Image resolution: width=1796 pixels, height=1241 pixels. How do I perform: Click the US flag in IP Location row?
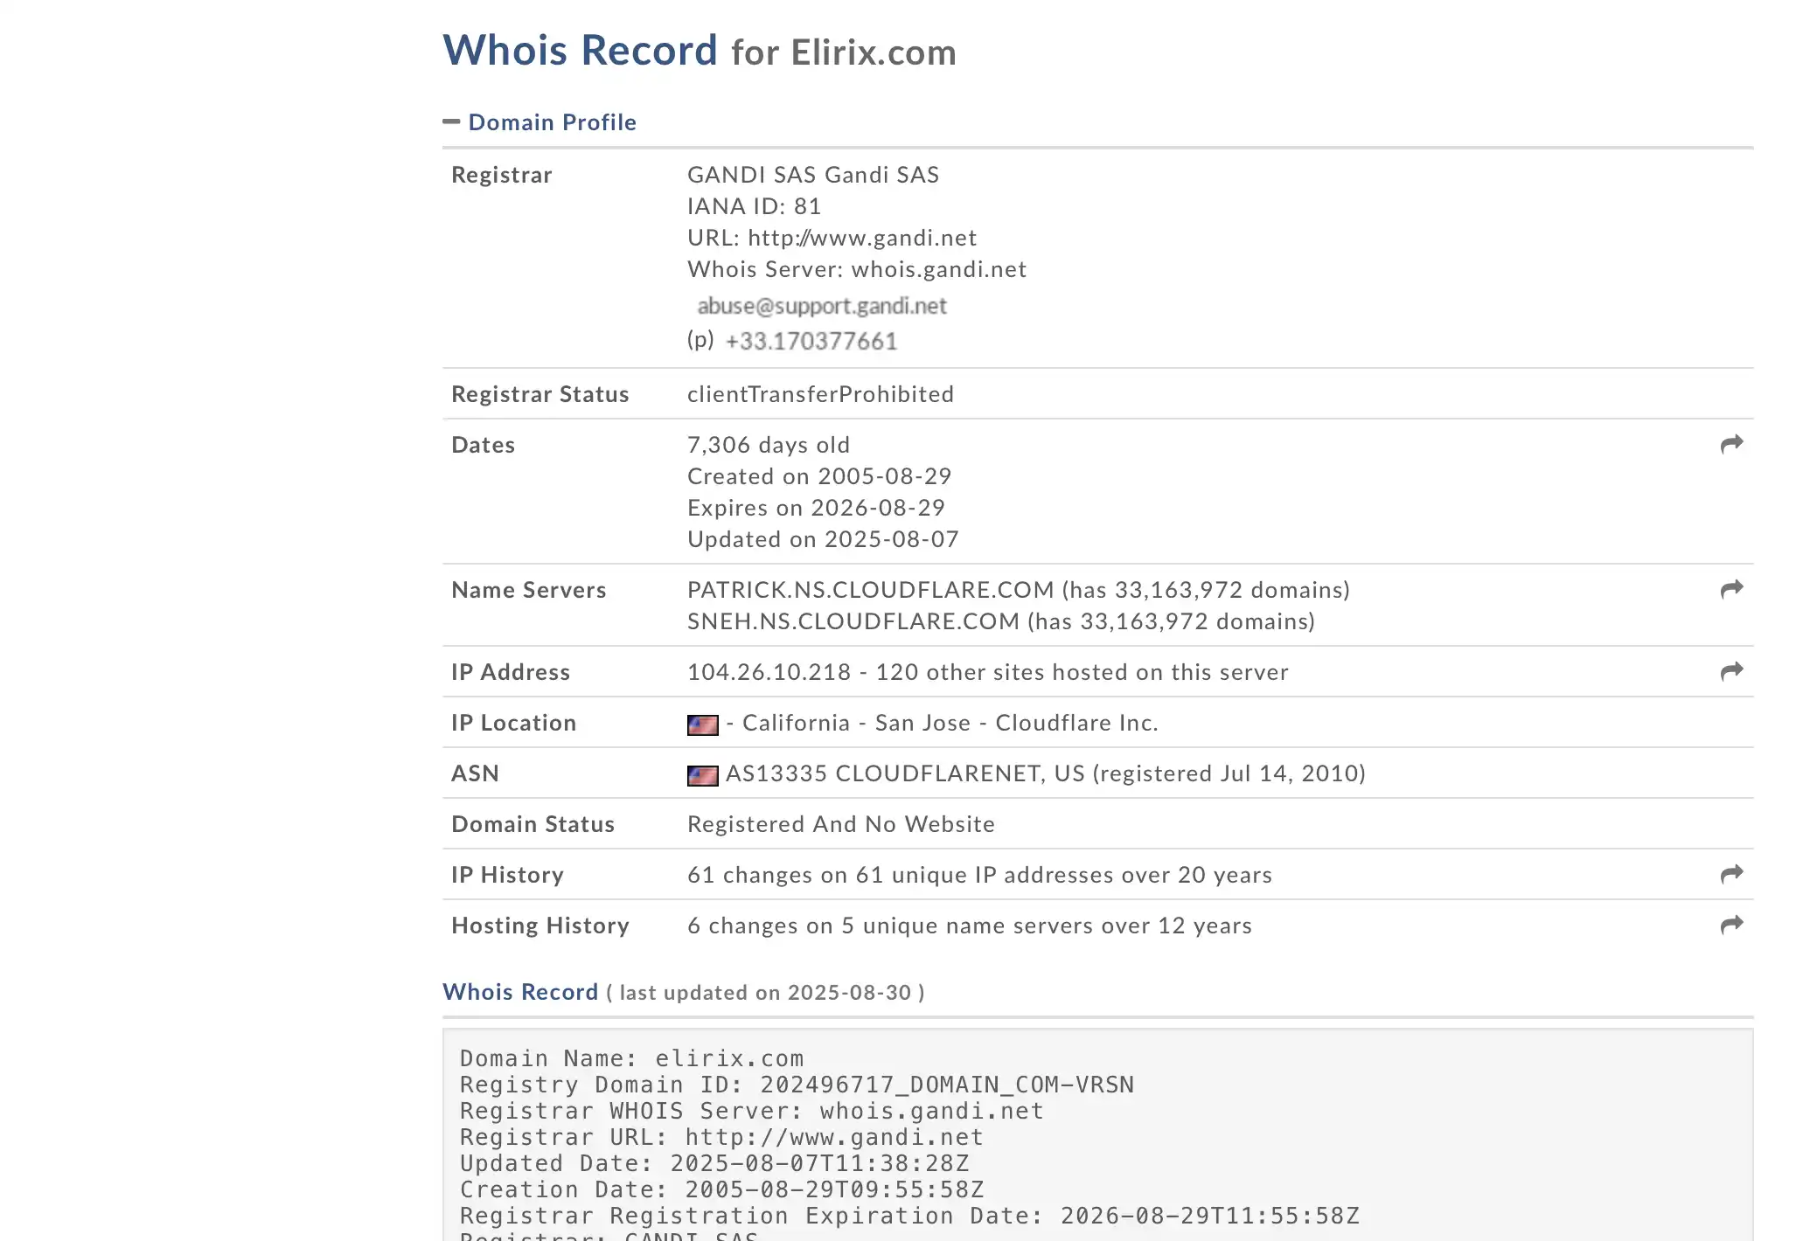(702, 724)
